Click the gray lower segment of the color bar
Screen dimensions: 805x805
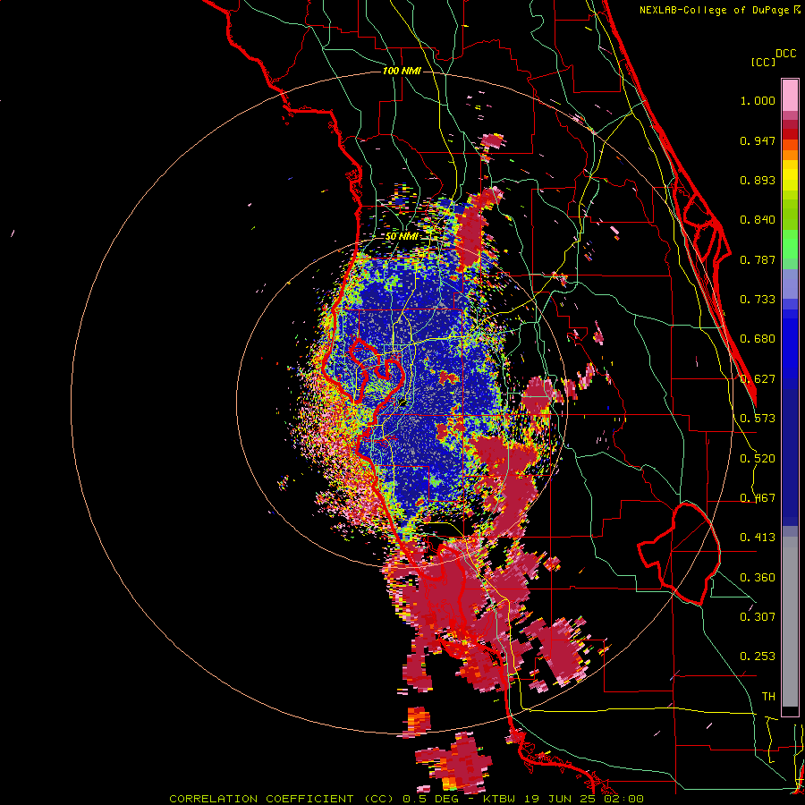point(790,622)
